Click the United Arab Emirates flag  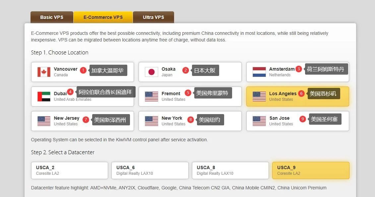coord(44,97)
